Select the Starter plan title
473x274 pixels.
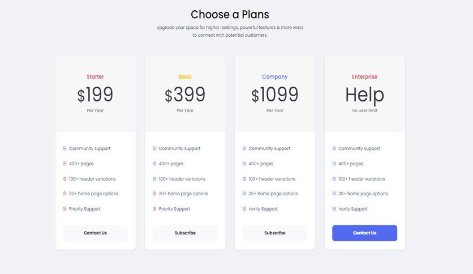[x=95, y=76]
